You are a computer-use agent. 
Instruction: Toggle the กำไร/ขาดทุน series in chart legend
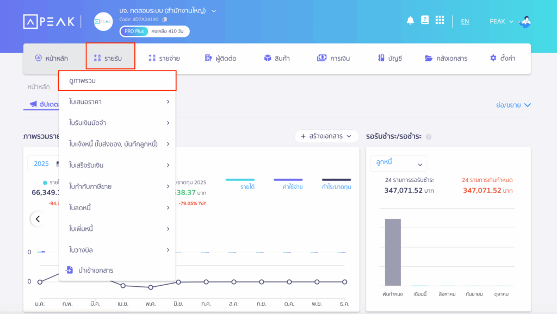(336, 184)
